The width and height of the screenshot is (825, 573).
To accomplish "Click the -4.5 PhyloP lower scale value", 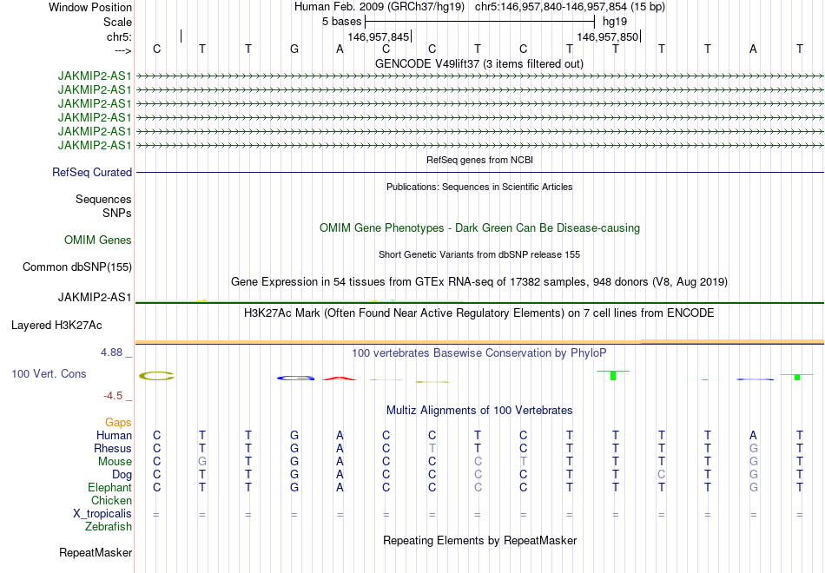I will click(113, 396).
